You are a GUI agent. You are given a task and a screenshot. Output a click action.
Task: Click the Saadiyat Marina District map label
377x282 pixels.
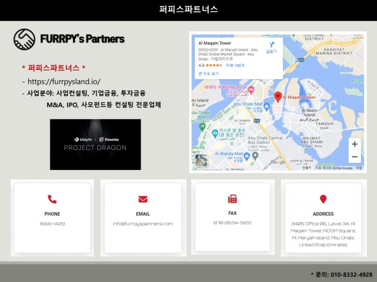(x=334, y=51)
